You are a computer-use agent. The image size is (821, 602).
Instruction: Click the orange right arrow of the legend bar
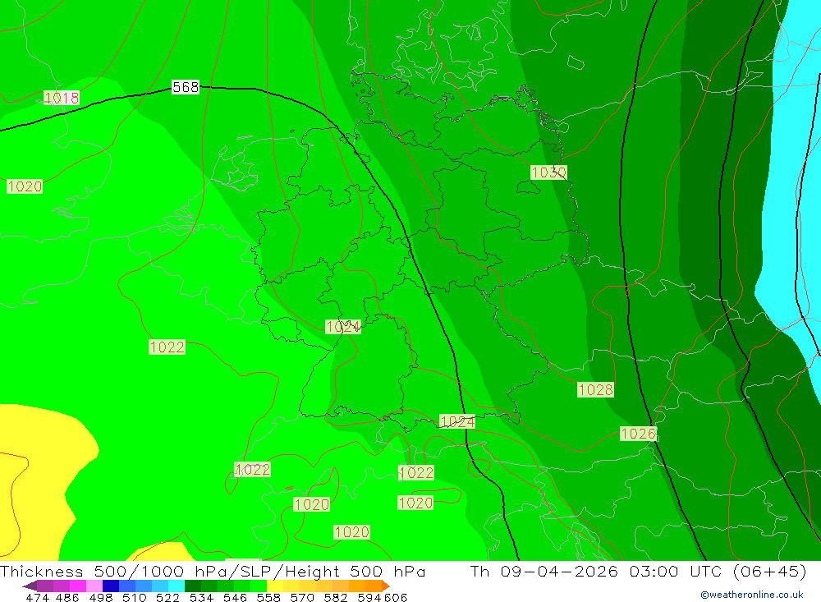click(x=385, y=586)
